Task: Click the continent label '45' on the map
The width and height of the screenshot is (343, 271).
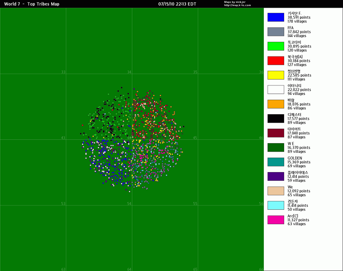Action: coord(195,138)
